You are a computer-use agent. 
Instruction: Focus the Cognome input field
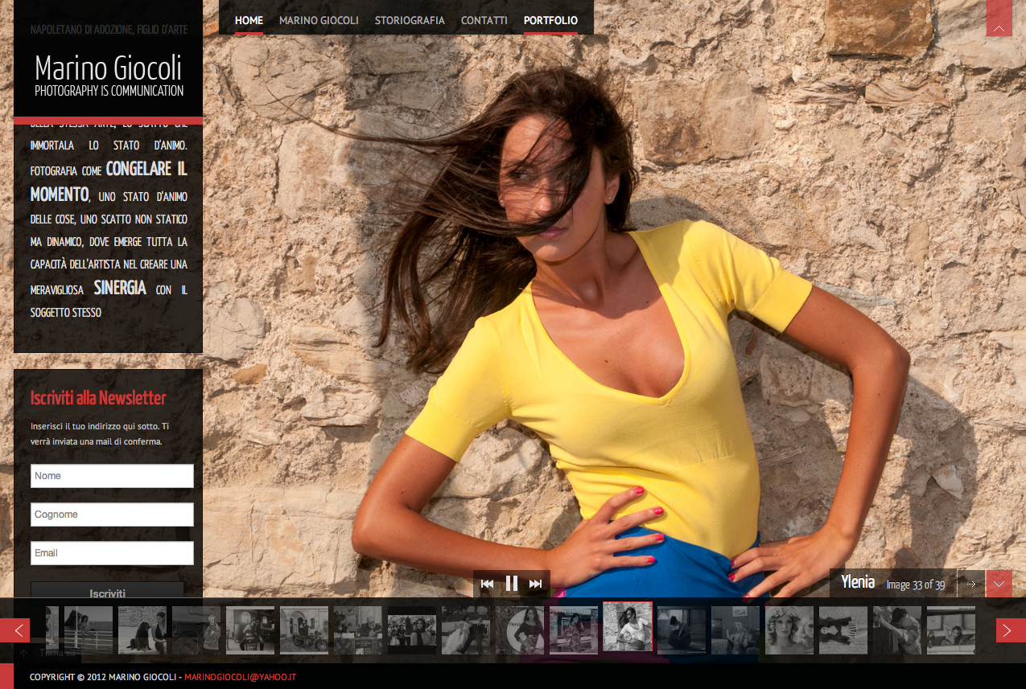pyautogui.click(x=112, y=515)
